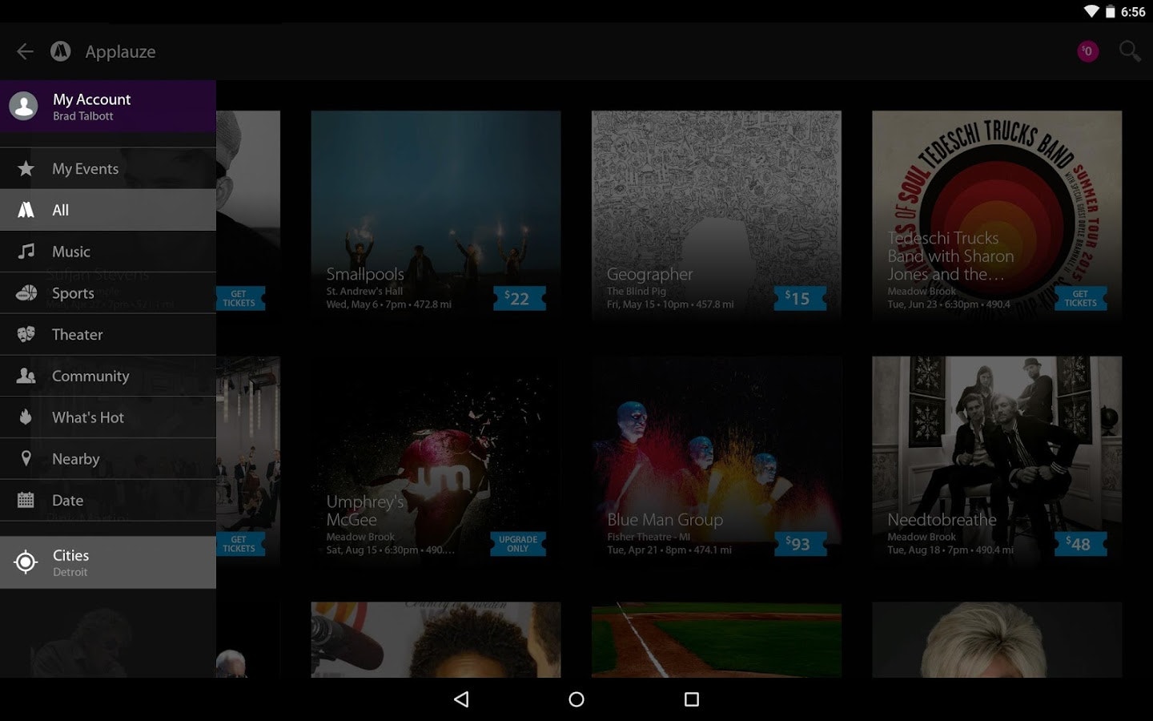Filter events by Date
The image size is (1153, 721).
click(108, 500)
